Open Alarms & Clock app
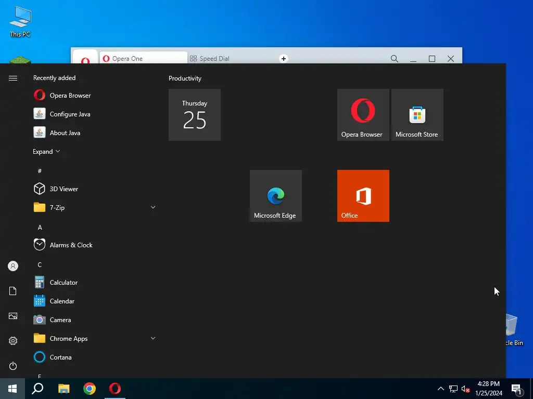This screenshot has width=533, height=399. [94, 245]
